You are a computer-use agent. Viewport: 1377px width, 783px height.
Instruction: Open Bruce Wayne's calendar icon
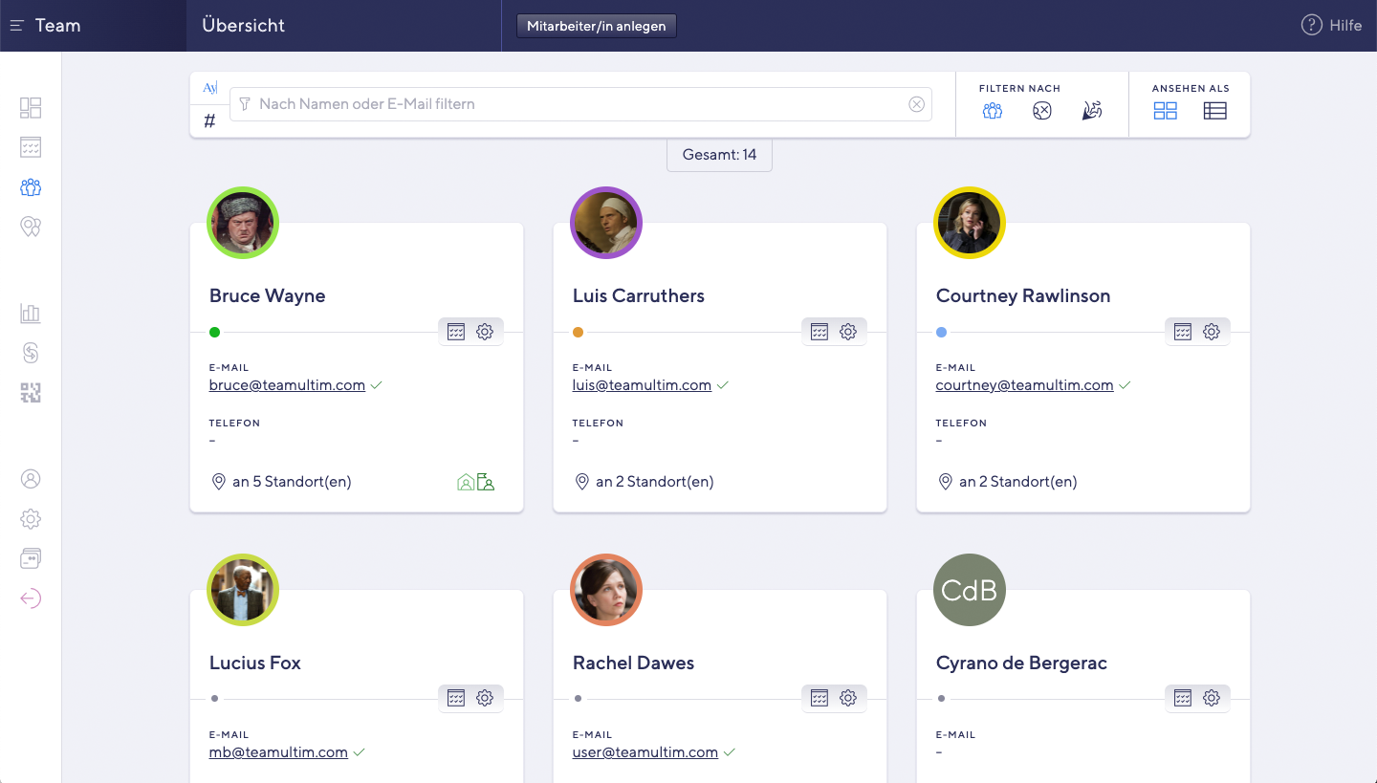click(456, 332)
